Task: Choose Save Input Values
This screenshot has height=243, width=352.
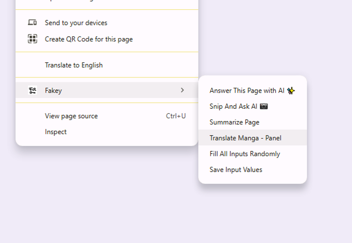Action: coord(253,169)
